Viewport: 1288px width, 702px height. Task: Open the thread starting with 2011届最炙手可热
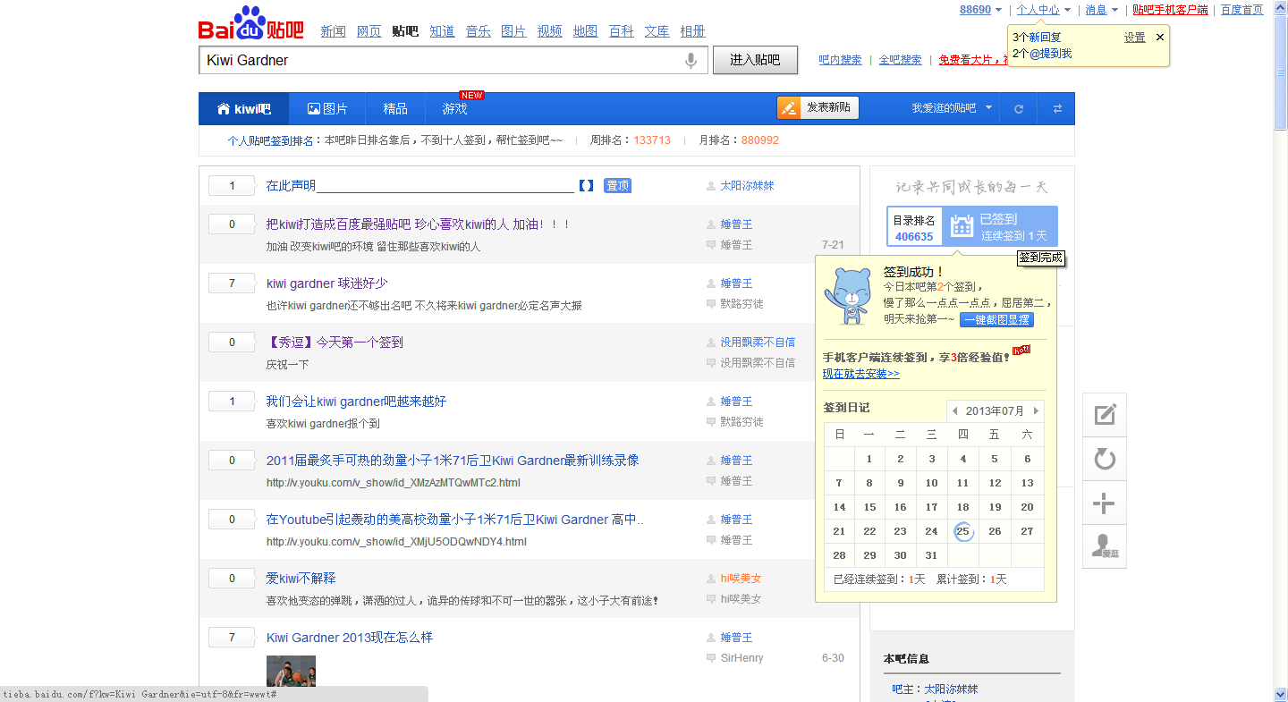pyautogui.click(x=453, y=461)
